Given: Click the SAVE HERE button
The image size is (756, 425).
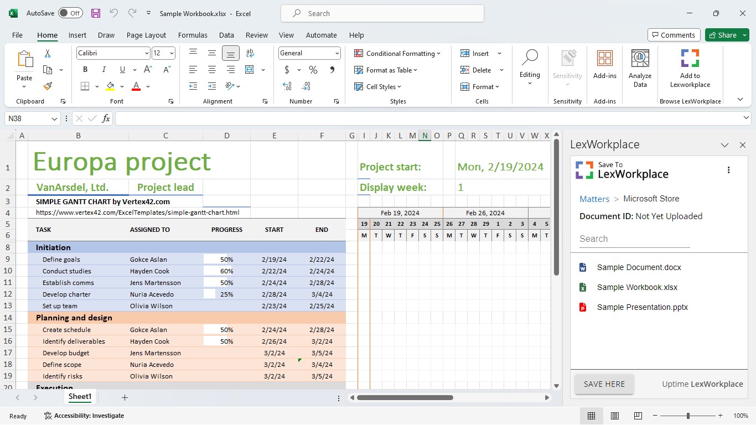Looking at the screenshot, I should pyautogui.click(x=604, y=384).
